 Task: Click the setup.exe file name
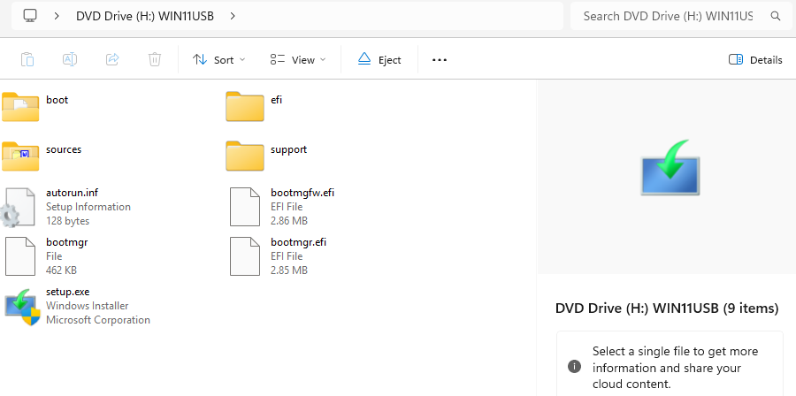[x=67, y=292]
